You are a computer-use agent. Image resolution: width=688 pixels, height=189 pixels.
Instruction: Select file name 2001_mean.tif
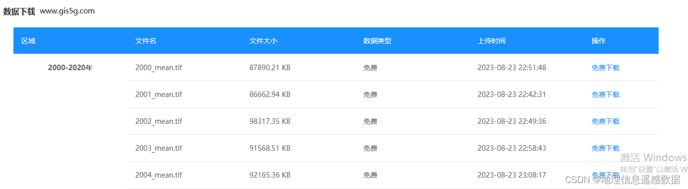159,94
